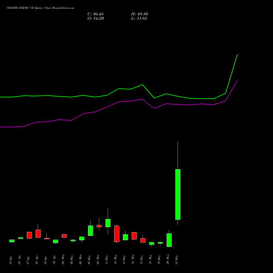Click the 18 May date label
The width and height of the screenshot is (273, 273).
click(x=150, y=259)
